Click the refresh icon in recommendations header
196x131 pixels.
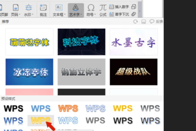click(135, 22)
